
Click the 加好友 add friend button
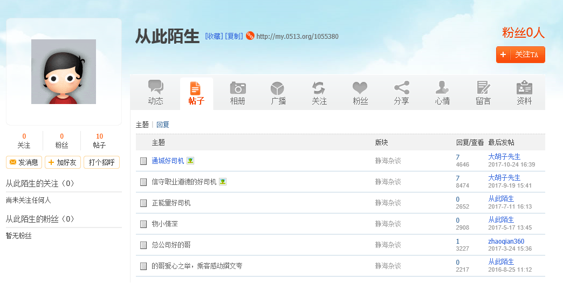tap(63, 162)
